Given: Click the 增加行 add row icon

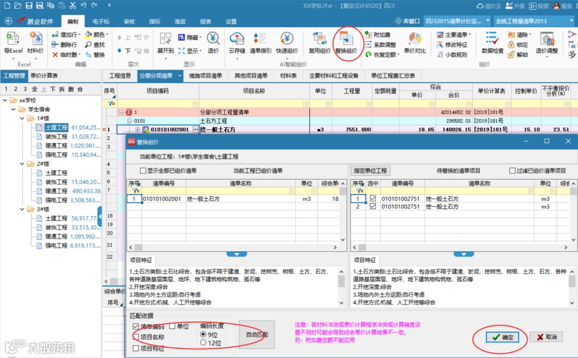Looking at the screenshot, I should [x=55, y=35].
